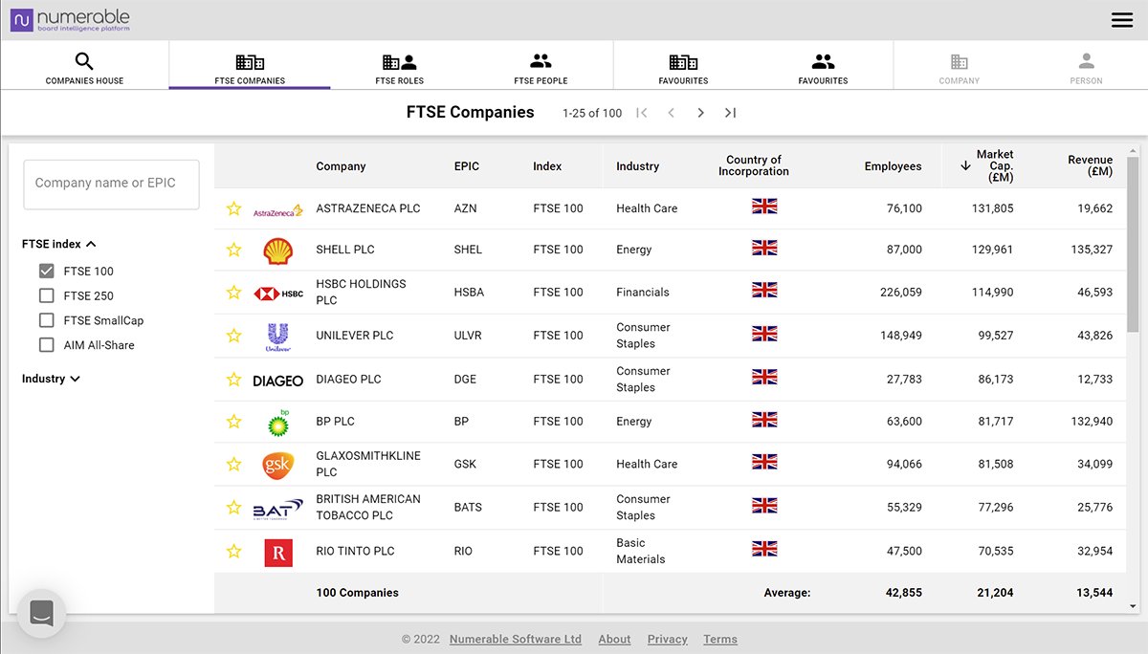The width and height of the screenshot is (1148, 654).
Task: Select the SHELL PLC company name
Action: click(x=345, y=250)
